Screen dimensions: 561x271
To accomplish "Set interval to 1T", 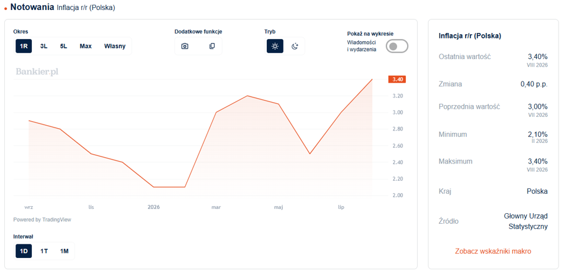I will [44, 251].
